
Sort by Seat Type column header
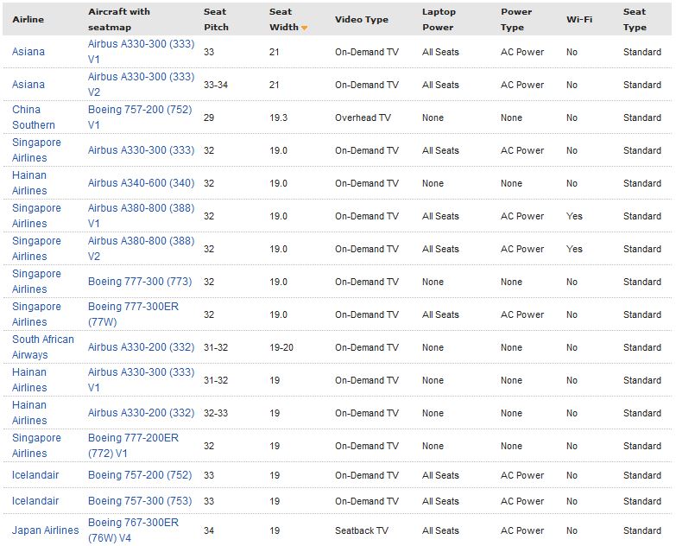635,19
